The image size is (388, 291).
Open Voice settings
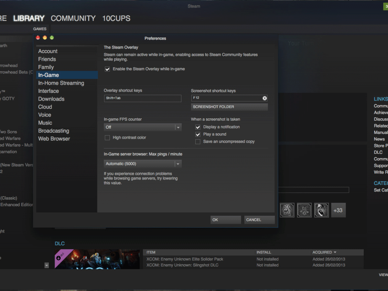45,115
